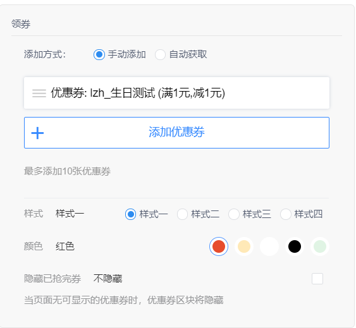Choose 样式一 style option
Viewport: 356px width, 328px height.
click(x=130, y=214)
